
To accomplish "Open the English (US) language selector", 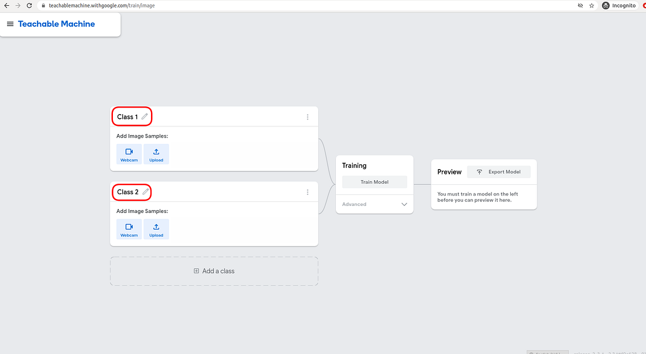I will [x=547, y=352].
